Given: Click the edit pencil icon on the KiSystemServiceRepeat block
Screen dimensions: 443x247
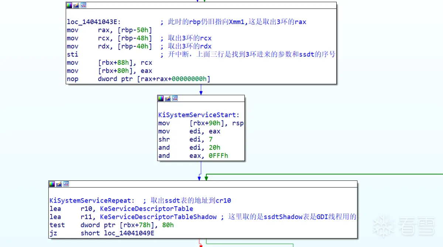Looking at the screenshot, I should click(x=59, y=184).
